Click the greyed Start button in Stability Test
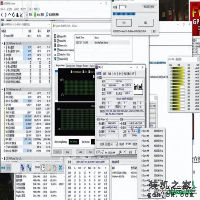The height and width of the screenshot is (200, 200). 57,152
